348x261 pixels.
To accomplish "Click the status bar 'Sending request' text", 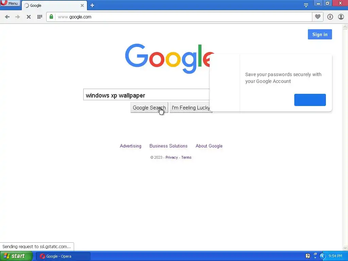I will (x=37, y=247).
